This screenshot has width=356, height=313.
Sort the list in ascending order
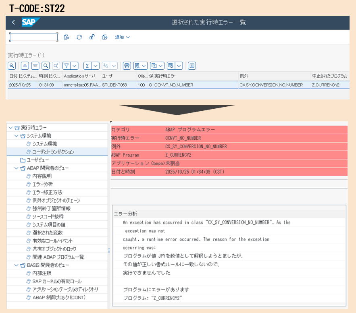(x=25, y=66)
